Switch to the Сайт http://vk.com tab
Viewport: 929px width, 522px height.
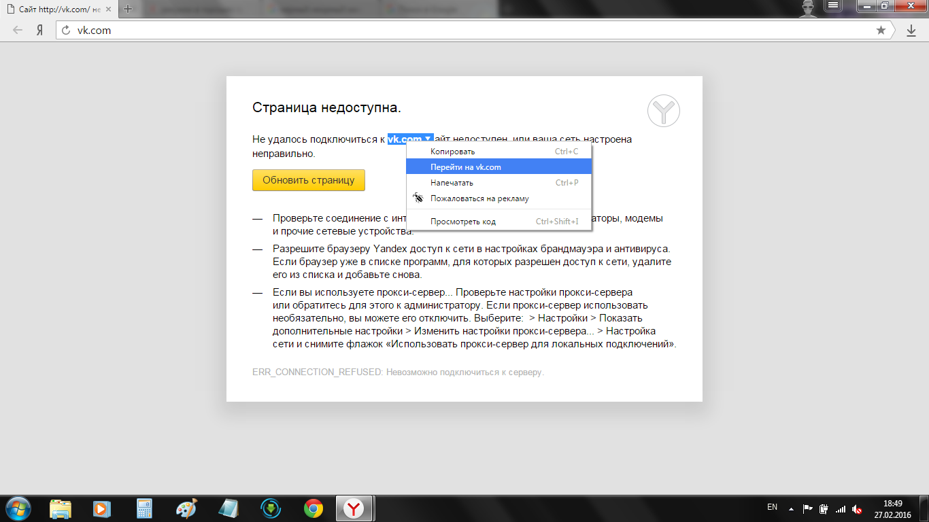(51, 9)
